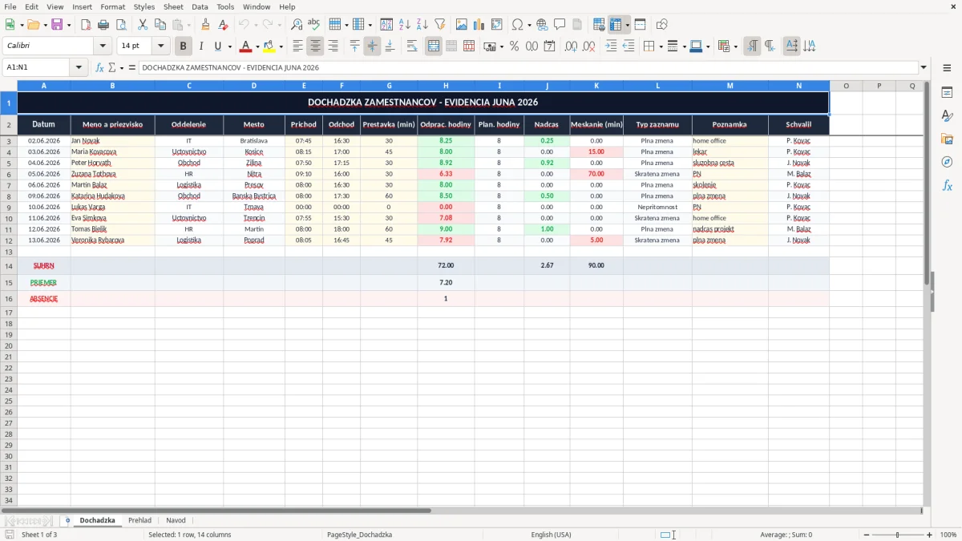Toggle Italic formatting
This screenshot has height=541, width=962.
[200, 46]
